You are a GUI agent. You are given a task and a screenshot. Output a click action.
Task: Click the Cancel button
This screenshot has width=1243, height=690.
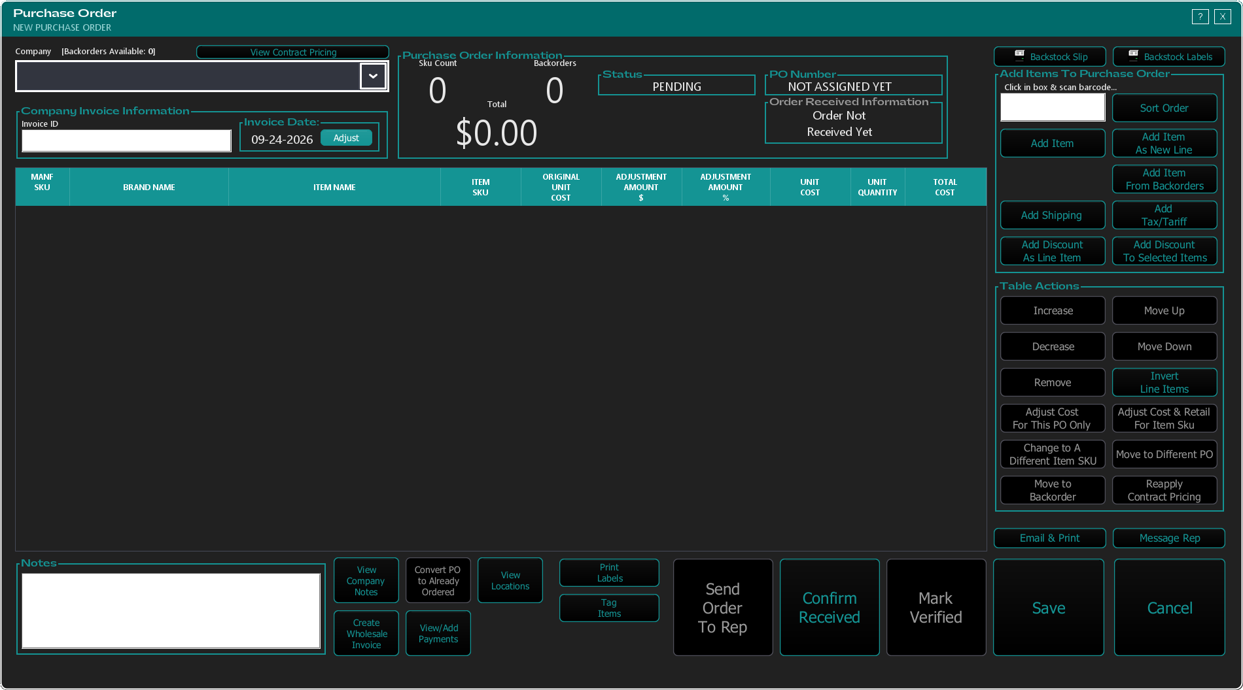1170,608
